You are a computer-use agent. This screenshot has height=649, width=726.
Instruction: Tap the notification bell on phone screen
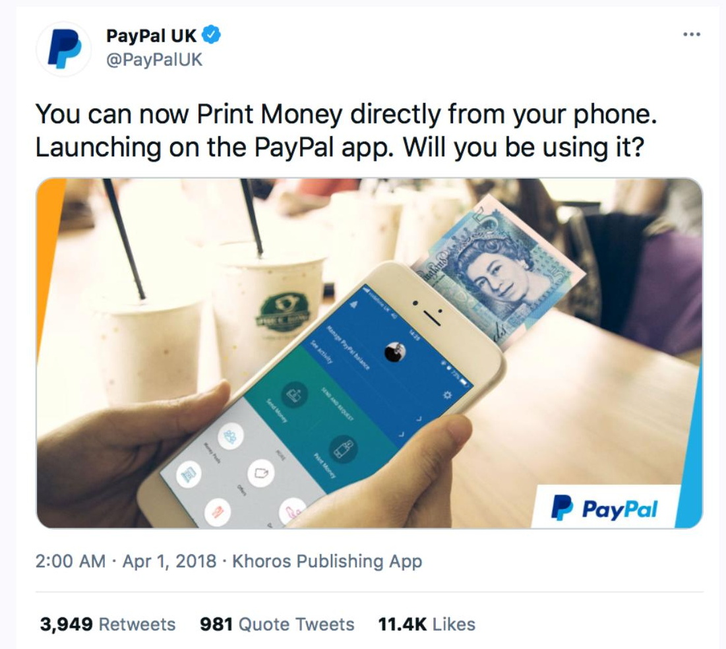pyautogui.click(x=353, y=304)
